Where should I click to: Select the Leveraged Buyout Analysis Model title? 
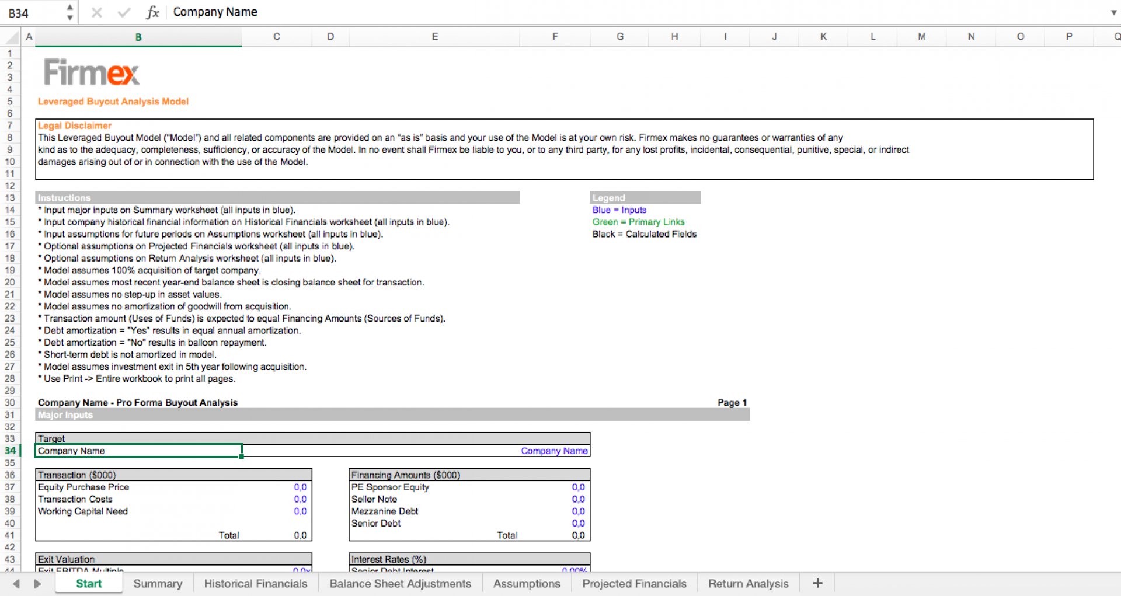click(113, 102)
